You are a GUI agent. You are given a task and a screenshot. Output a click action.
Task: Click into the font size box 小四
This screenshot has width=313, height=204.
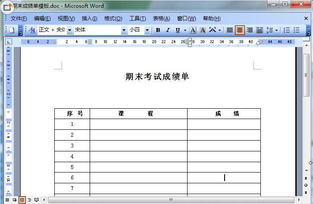136,30
